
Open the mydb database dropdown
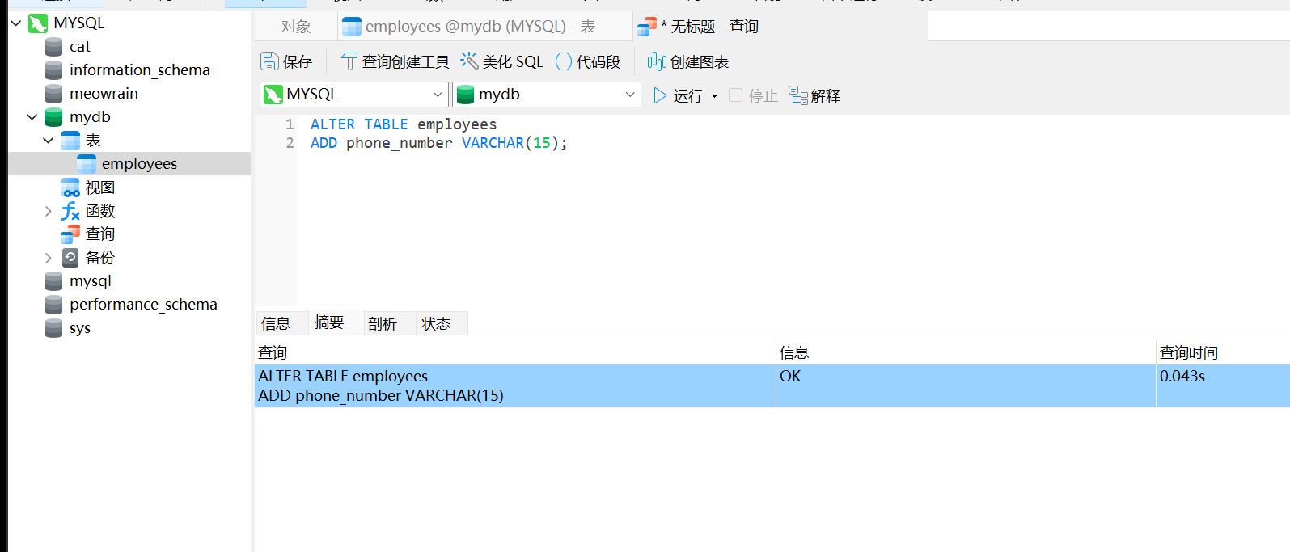(x=630, y=95)
